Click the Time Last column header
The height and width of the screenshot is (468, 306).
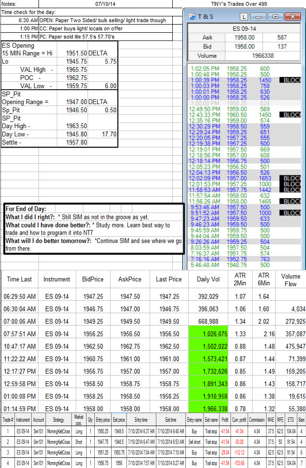click(x=19, y=280)
